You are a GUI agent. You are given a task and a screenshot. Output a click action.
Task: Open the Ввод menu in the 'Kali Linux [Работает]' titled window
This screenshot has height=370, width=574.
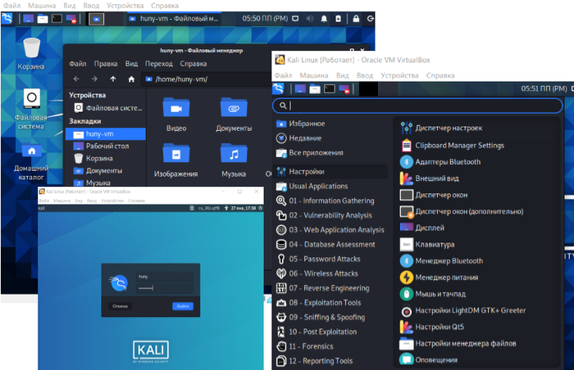[365, 75]
